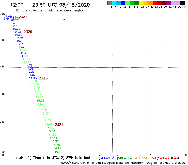Click the wave height reading 15.32

click(x=51, y=131)
